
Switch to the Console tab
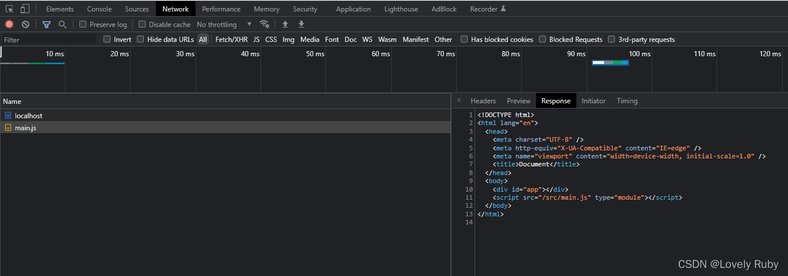[x=100, y=9]
